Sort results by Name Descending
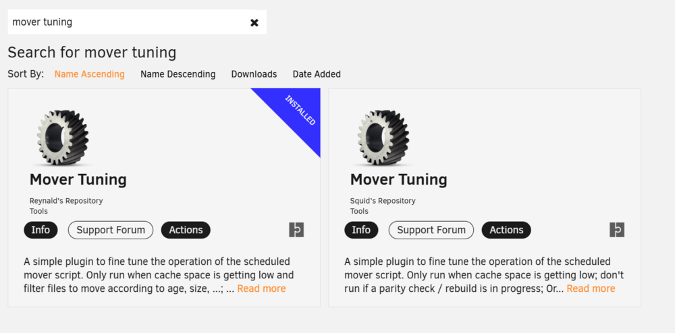This screenshot has width=675, height=333. 178,74
